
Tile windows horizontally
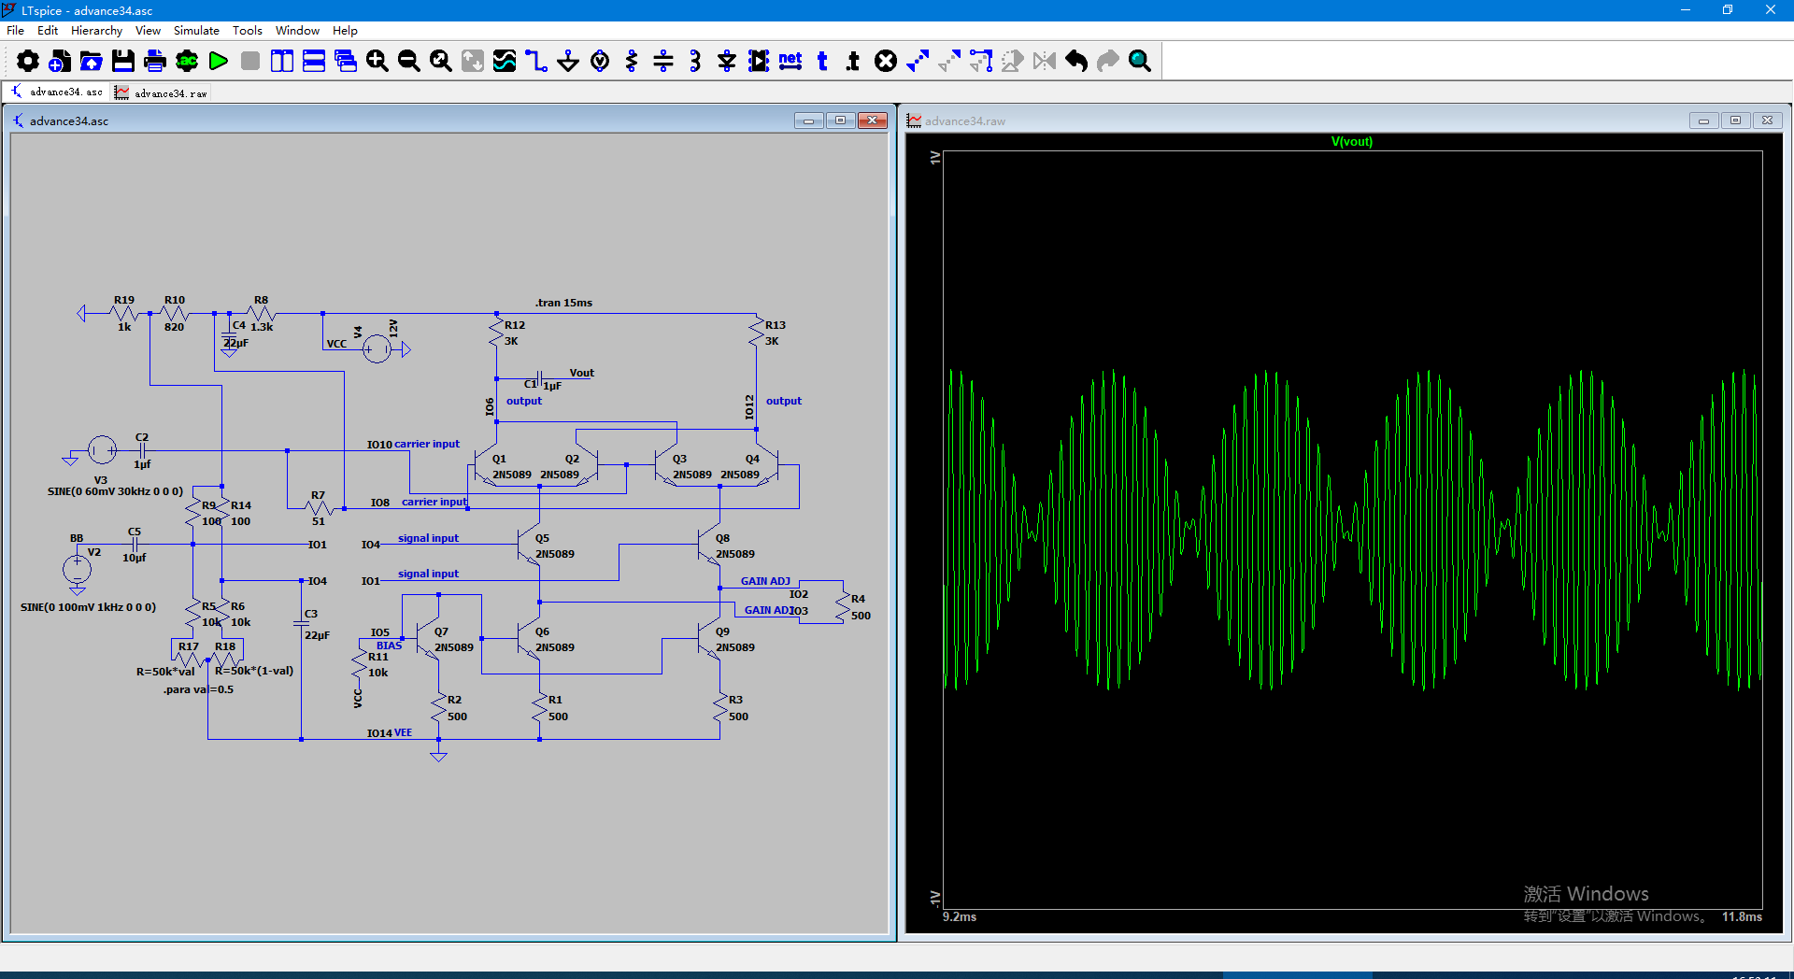pos(314,62)
